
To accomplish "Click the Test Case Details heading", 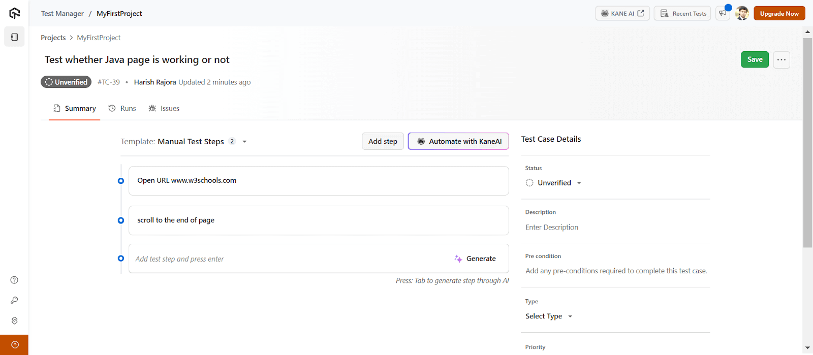I will tap(551, 139).
